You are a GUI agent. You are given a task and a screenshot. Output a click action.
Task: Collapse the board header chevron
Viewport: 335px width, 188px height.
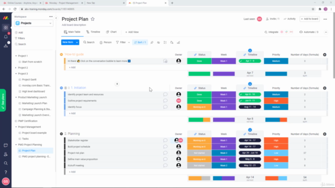click(x=326, y=32)
